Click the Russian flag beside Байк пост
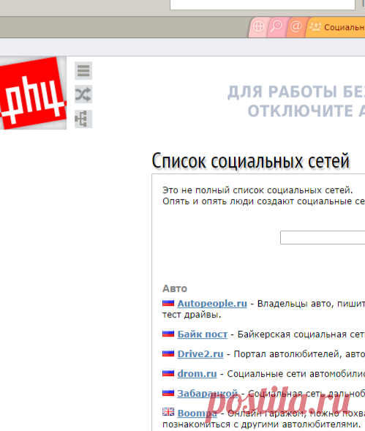 (168, 334)
